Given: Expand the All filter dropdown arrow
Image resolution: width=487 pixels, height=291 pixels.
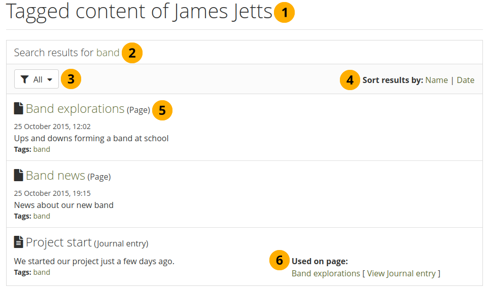Looking at the screenshot, I should coord(50,79).
